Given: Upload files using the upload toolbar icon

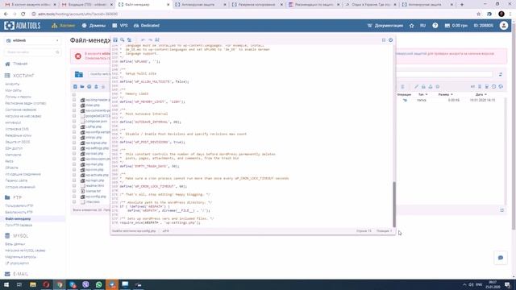Looking at the screenshot, I should [96, 87].
